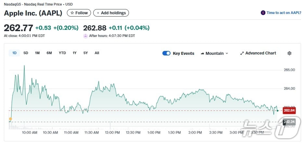Select the 5Y time range
This screenshot has width=305, height=143.
85,53
